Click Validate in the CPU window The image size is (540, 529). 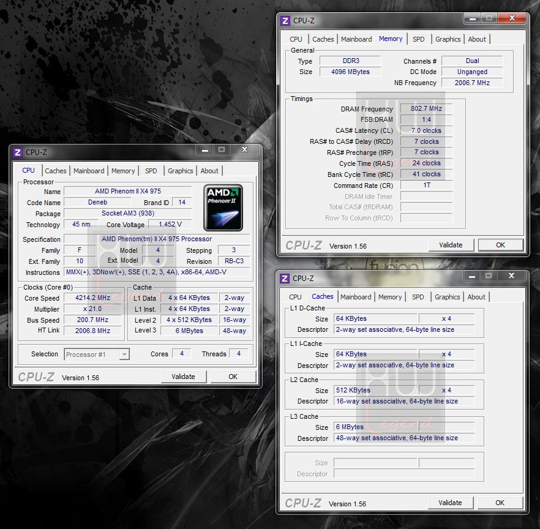(x=183, y=377)
